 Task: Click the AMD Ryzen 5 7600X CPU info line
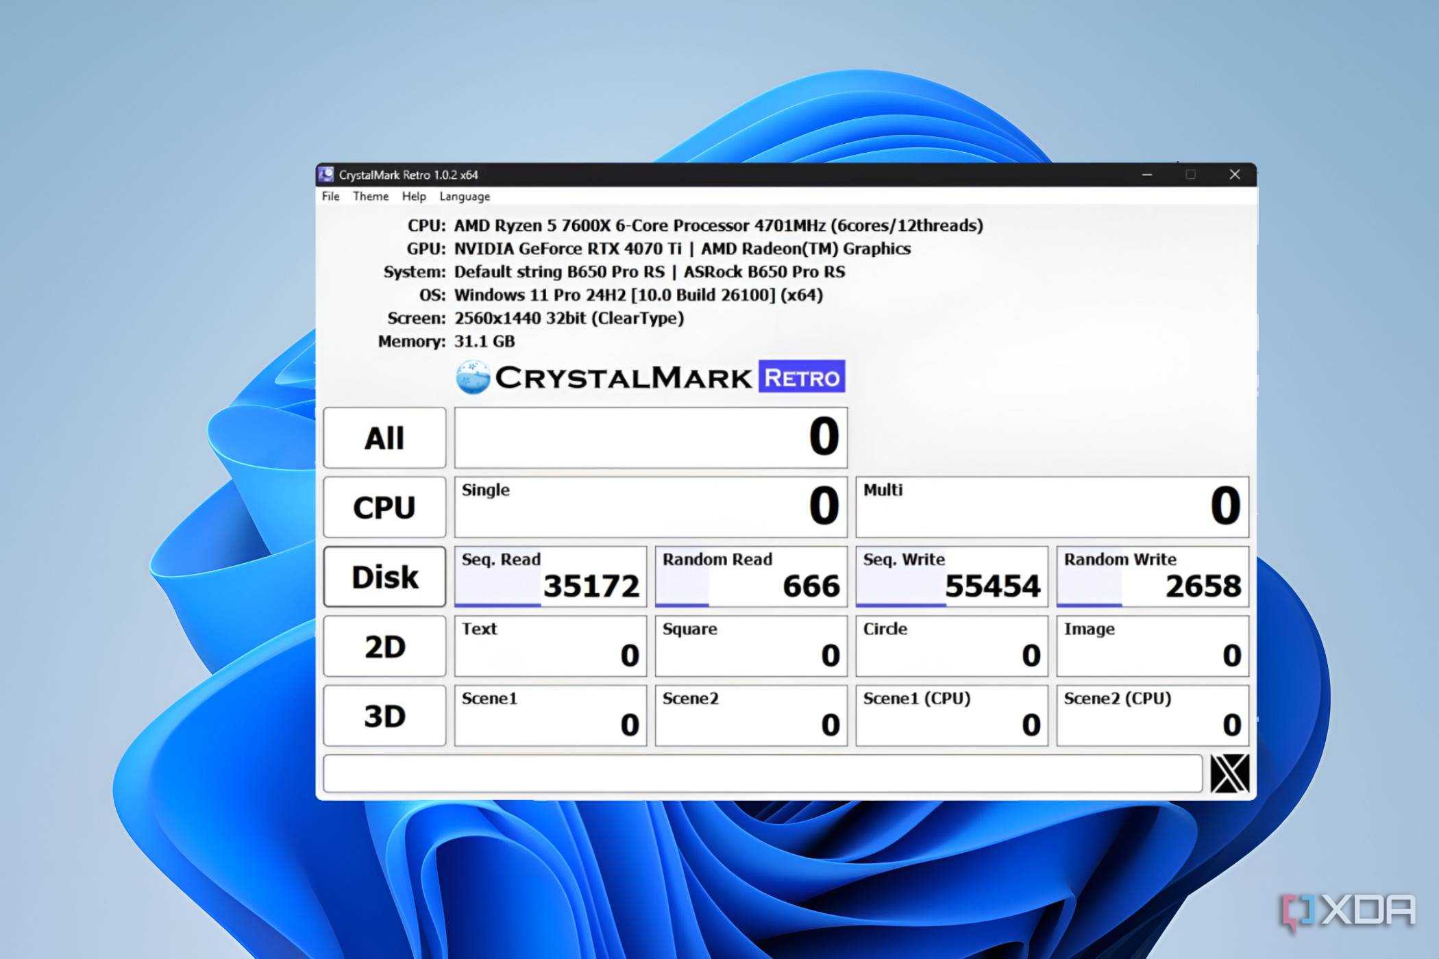tap(719, 225)
